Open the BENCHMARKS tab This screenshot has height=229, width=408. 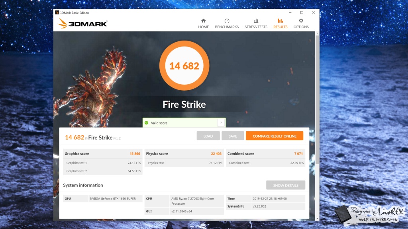tap(227, 23)
